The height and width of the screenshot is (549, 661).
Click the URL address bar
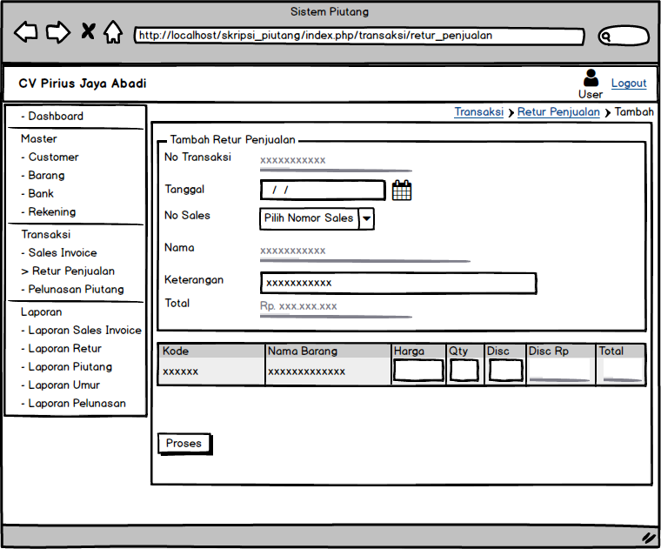click(x=359, y=36)
